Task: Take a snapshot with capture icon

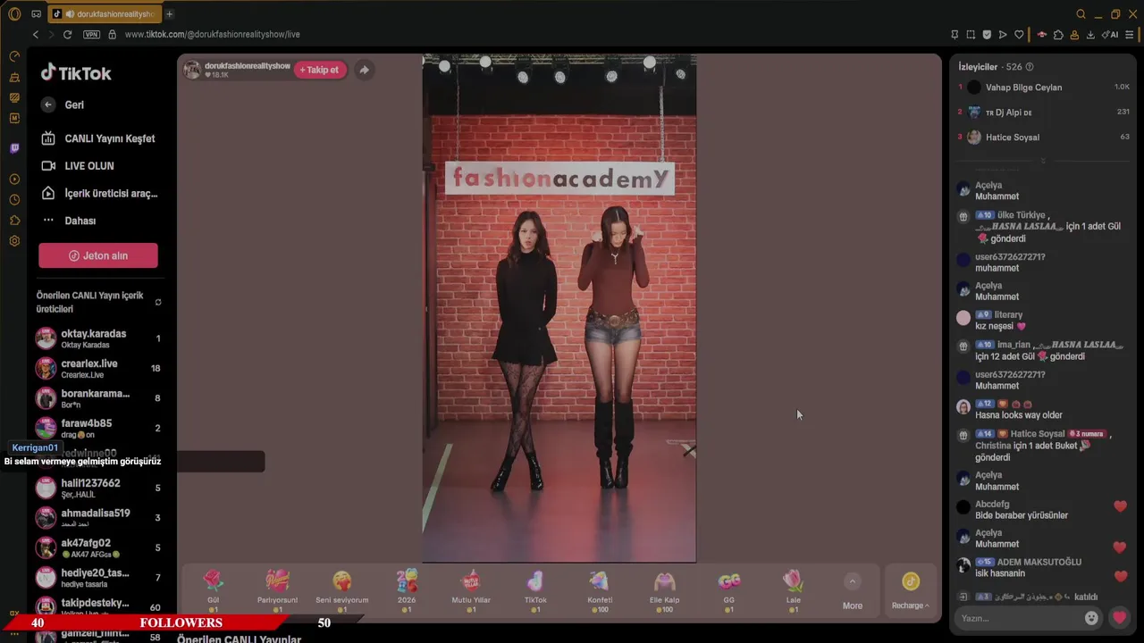Action: 971,34
